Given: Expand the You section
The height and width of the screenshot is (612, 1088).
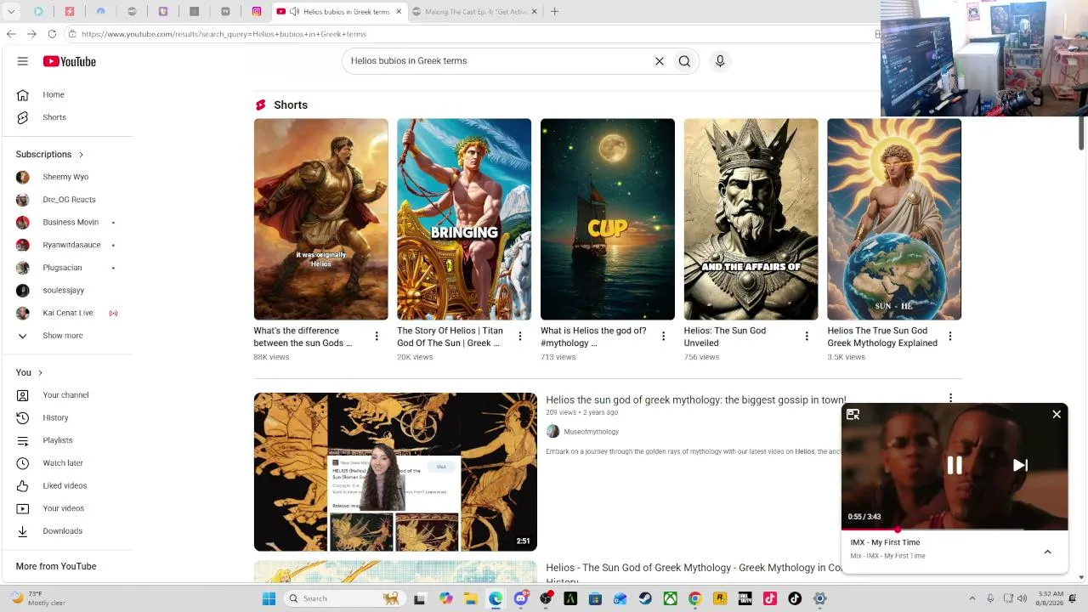Looking at the screenshot, I should tap(29, 372).
